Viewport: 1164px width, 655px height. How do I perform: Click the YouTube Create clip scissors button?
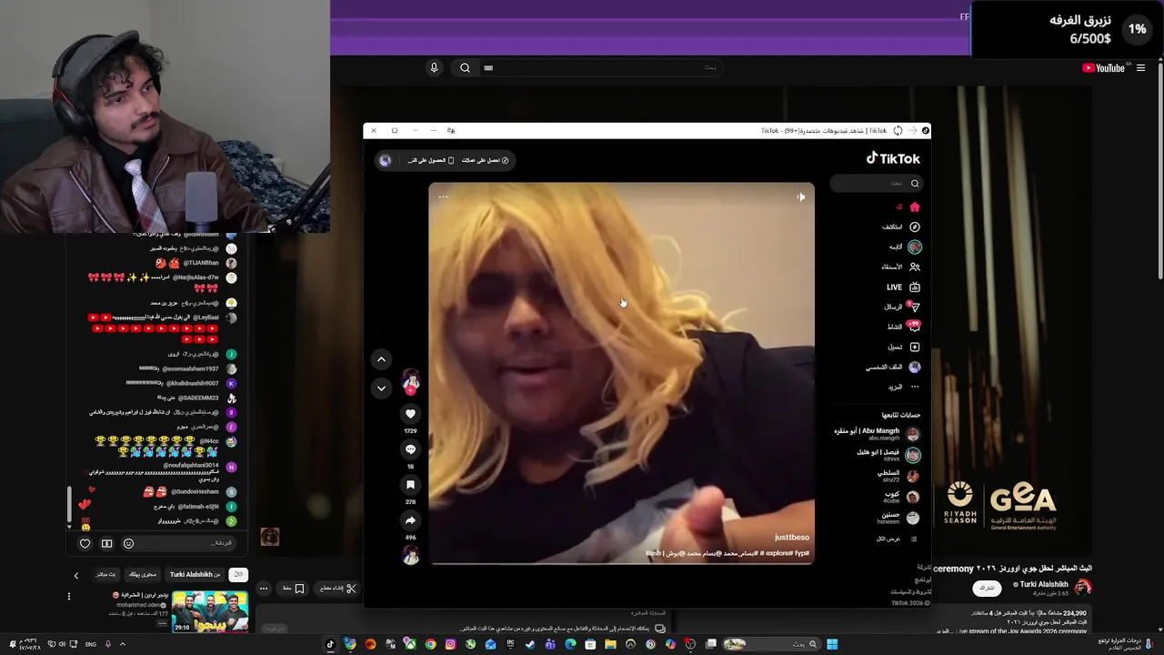(x=337, y=589)
